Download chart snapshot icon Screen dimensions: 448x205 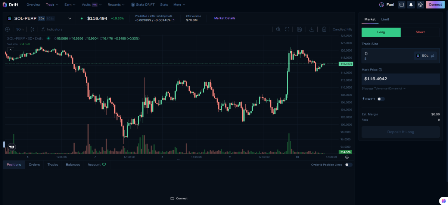pos(312,29)
